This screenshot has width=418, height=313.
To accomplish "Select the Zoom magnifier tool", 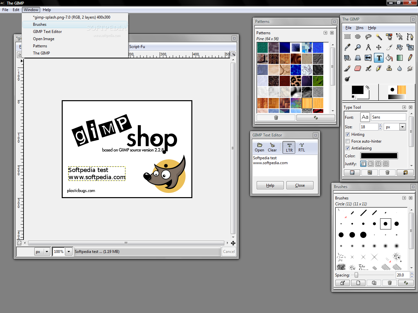I will [x=358, y=47].
